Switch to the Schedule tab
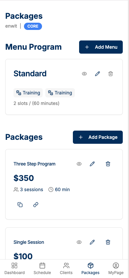This screenshot has height=278, width=129. coord(42,268)
